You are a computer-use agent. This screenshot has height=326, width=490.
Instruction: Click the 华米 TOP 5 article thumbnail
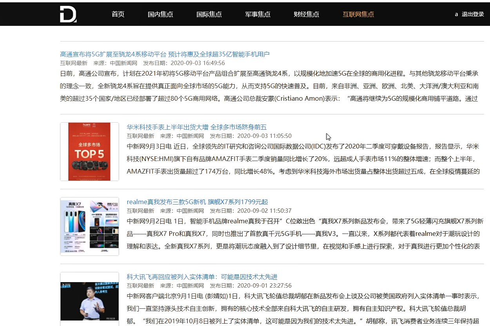click(89, 152)
